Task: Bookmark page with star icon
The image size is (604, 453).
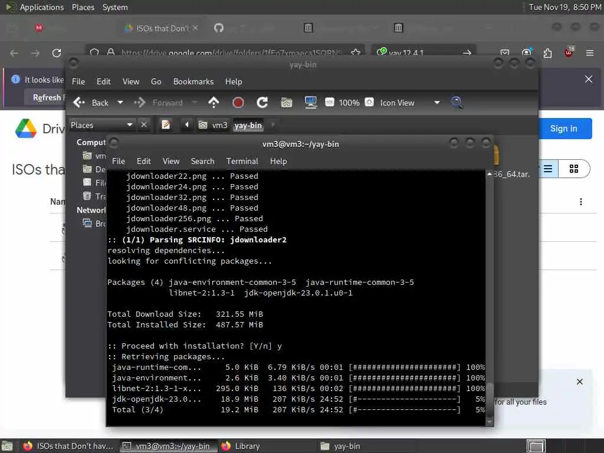Action: pyautogui.click(x=356, y=52)
